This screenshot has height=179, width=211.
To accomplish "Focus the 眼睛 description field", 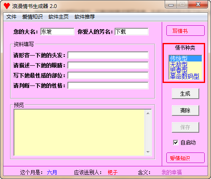I will pyautogui.click(x=108, y=65).
